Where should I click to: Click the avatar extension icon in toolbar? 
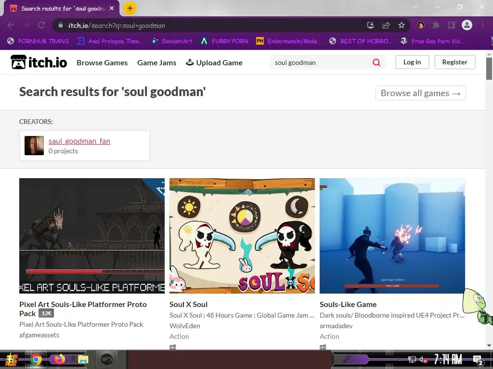point(421,25)
